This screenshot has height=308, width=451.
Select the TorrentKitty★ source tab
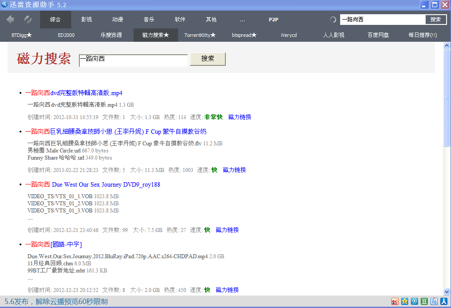(x=200, y=35)
